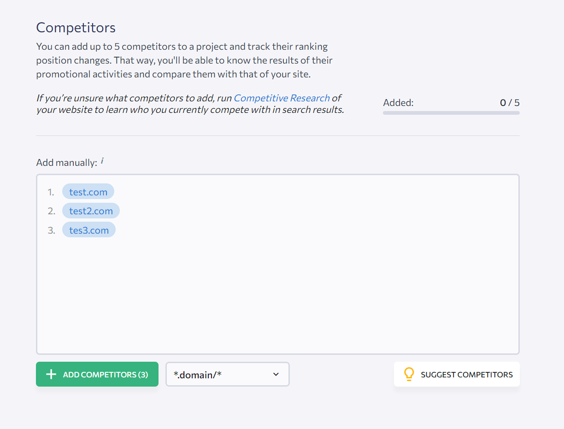
Task: Click the Competitors section heading
Action: coord(76,28)
